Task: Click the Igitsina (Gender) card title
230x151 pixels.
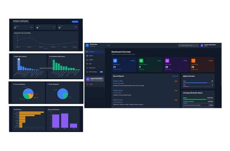Action: [x=189, y=76]
